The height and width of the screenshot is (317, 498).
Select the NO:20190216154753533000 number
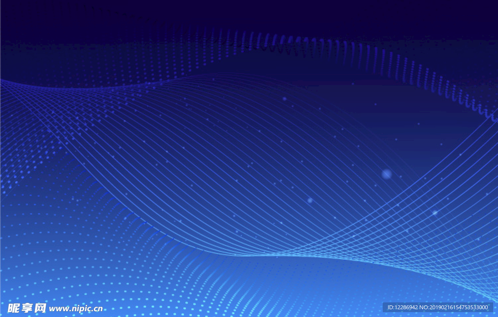click(454, 307)
